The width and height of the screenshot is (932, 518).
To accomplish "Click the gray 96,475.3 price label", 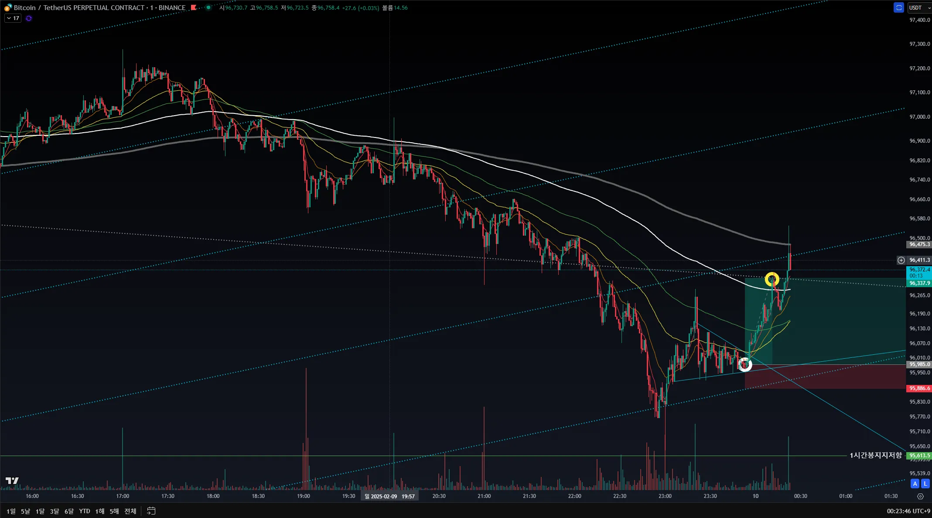I will pyautogui.click(x=919, y=244).
